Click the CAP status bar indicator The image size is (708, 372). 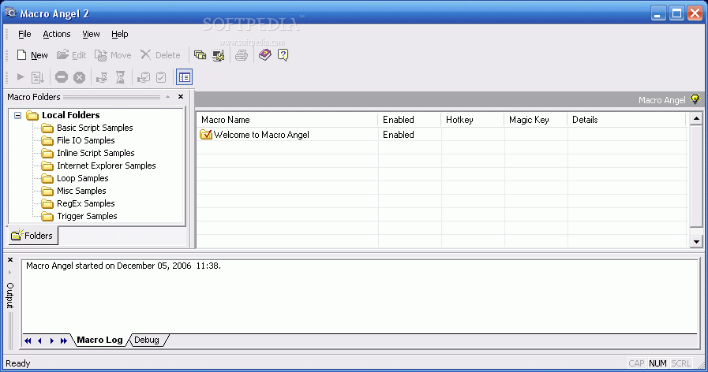tap(636, 363)
